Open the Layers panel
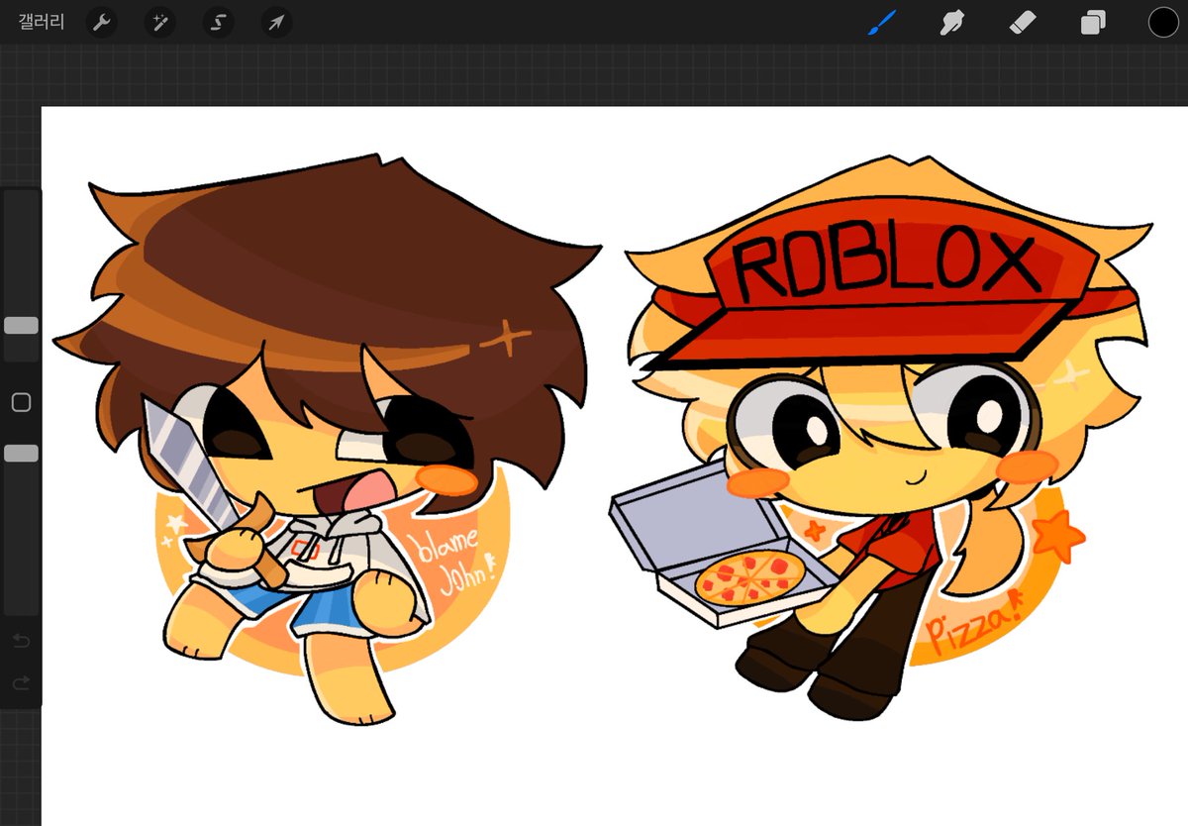Screen dimensions: 1188x826 1093,22
